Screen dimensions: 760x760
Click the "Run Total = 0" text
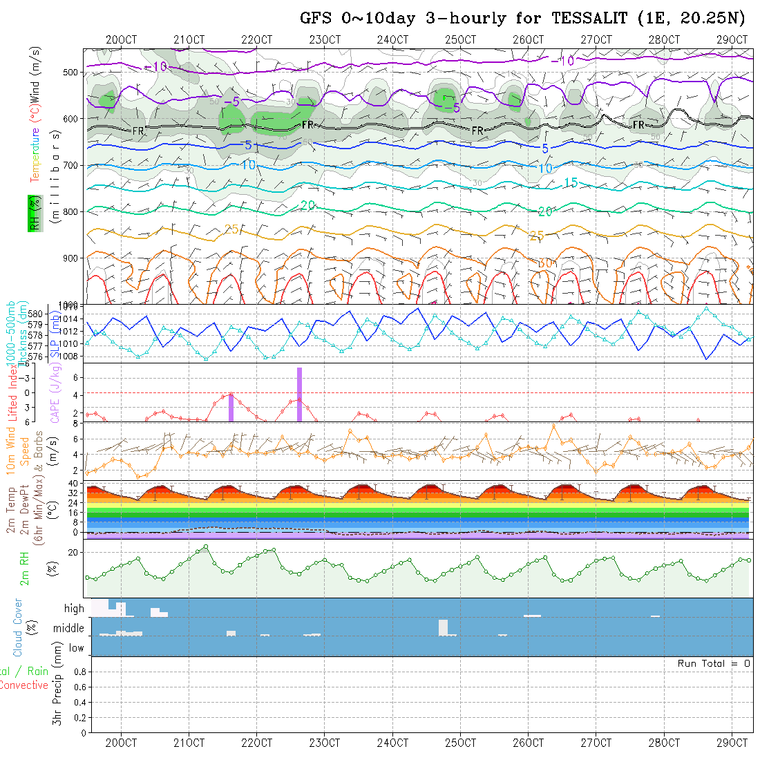pos(714,663)
